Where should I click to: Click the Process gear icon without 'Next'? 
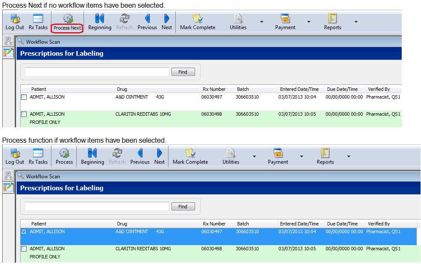point(64,153)
